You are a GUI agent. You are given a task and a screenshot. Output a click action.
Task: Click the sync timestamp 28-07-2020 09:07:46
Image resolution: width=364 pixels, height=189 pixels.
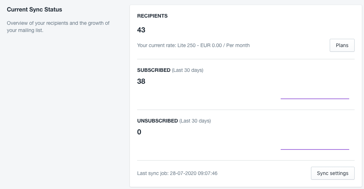(193, 174)
